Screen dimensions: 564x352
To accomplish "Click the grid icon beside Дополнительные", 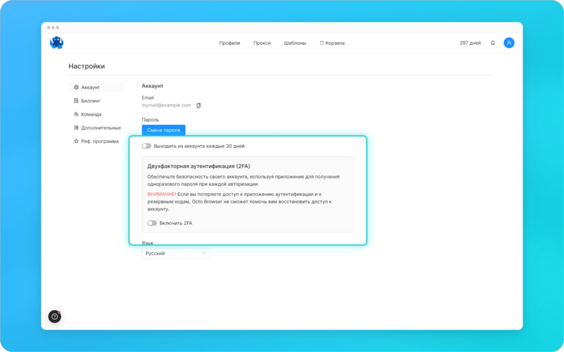I will point(76,128).
